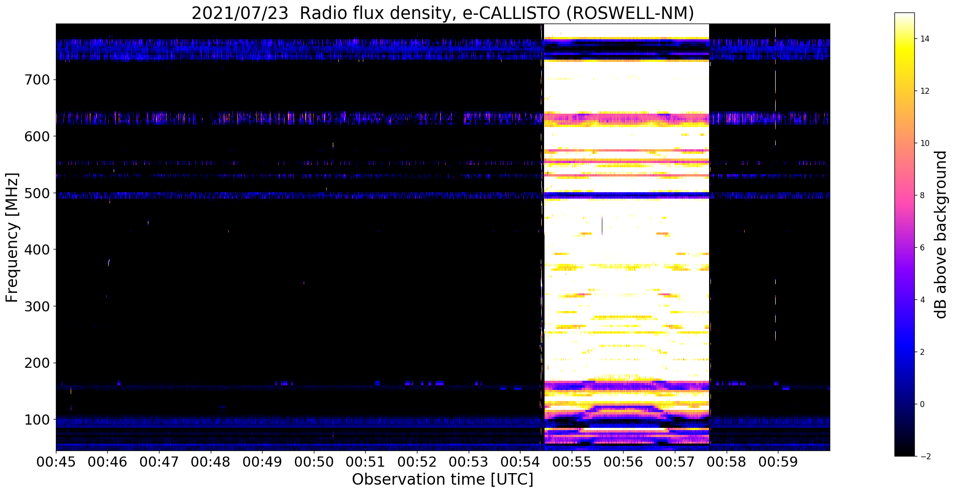Screen dimensions: 955x493
Task: Click the 00:48 time tick label
Action: (211, 461)
